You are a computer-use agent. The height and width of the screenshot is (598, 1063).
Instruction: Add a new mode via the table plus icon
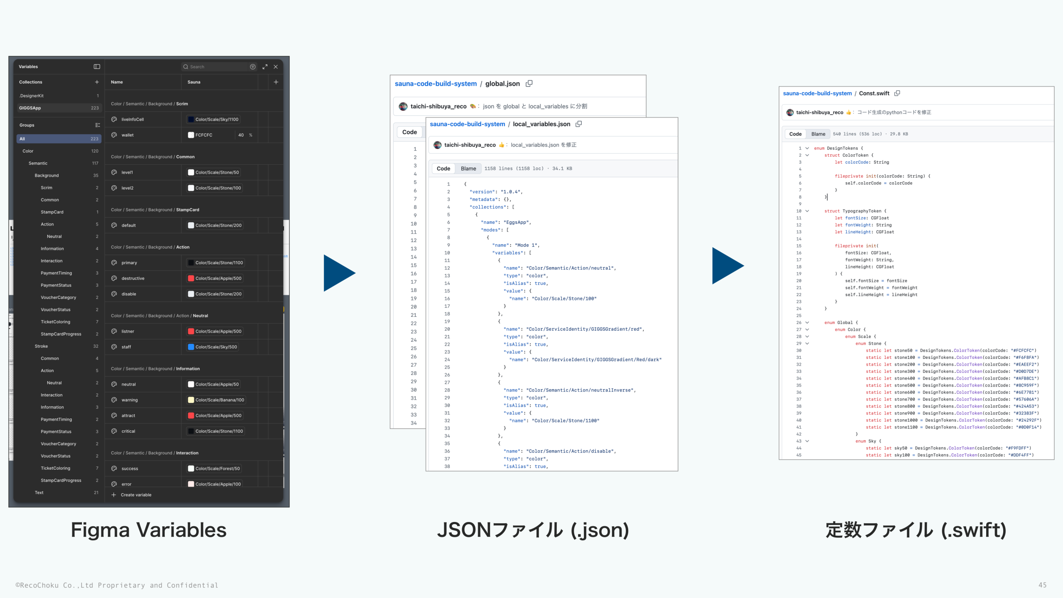[276, 82]
